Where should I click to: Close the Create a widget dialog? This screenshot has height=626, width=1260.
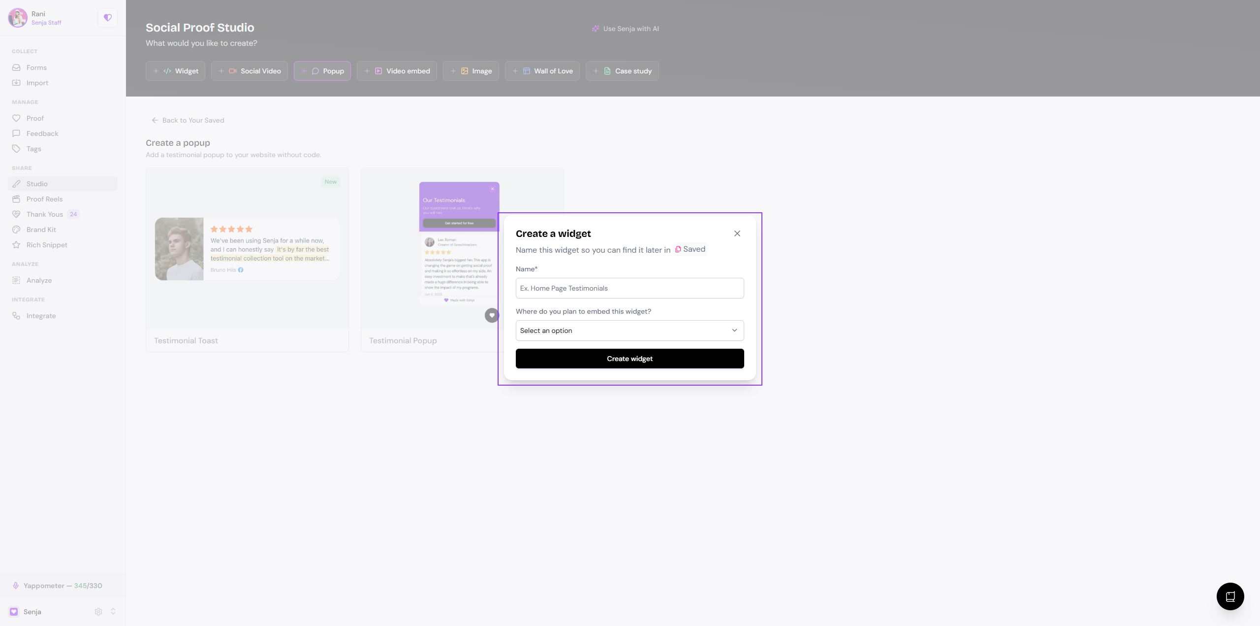(x=737, y=233)
